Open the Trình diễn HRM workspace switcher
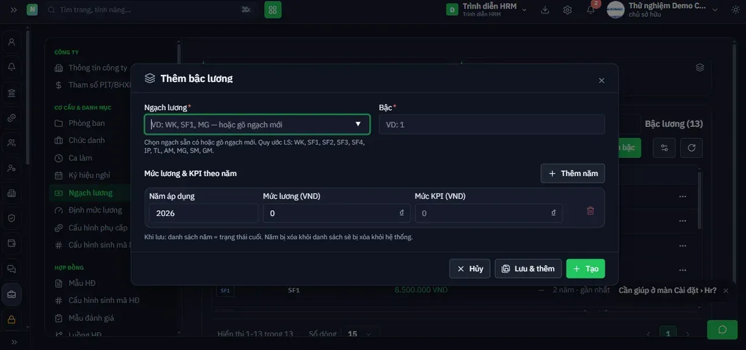This screenshot has width=746, height=350. click(487, 9)
